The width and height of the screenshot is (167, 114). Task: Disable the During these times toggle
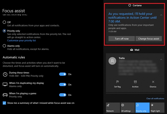[x=63, y=74]
